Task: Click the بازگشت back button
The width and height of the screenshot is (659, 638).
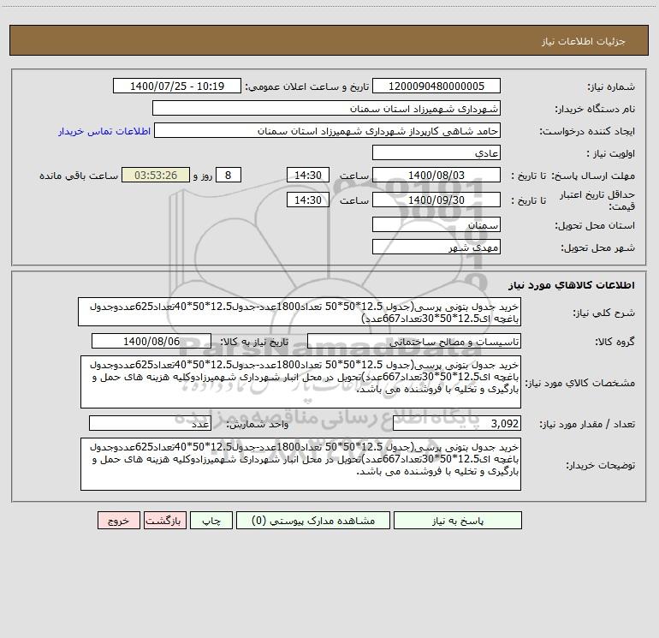Action: (x=164, y=520)
